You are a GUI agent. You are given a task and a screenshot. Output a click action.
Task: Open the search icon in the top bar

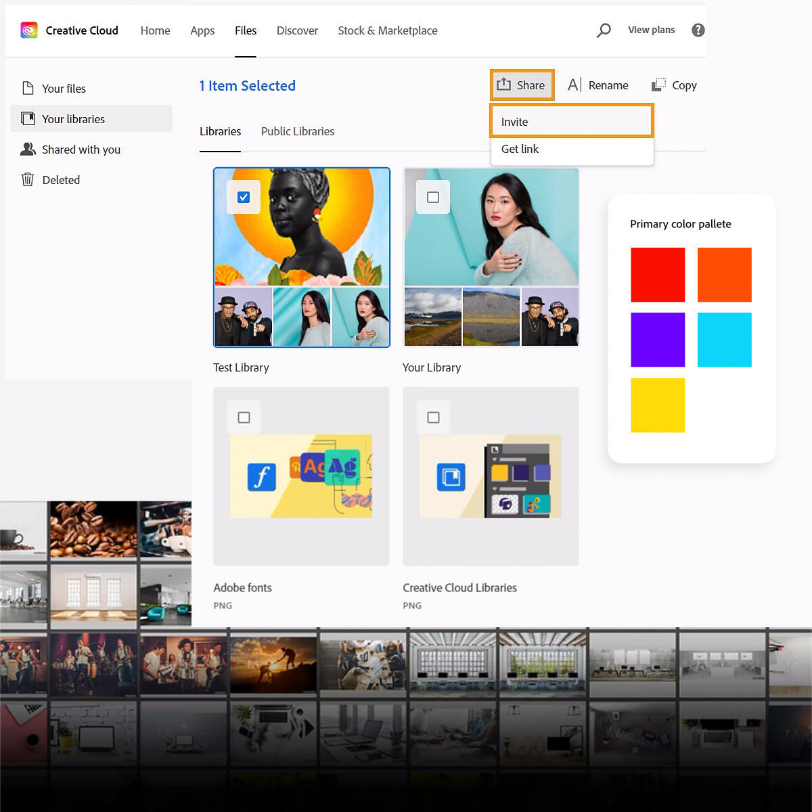tap(604, 30)
